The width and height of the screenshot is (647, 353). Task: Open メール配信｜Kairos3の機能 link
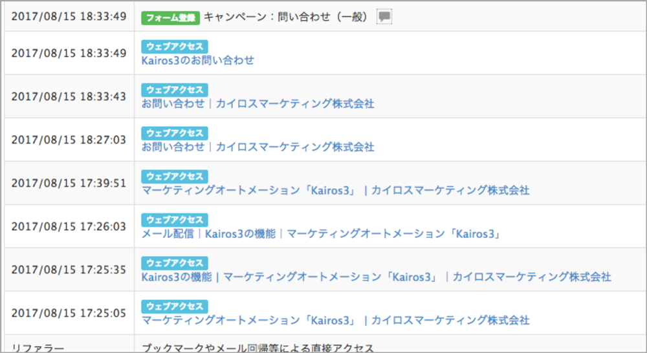click(321, 234)
